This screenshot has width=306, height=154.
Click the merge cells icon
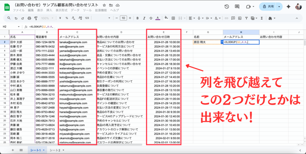180,18
